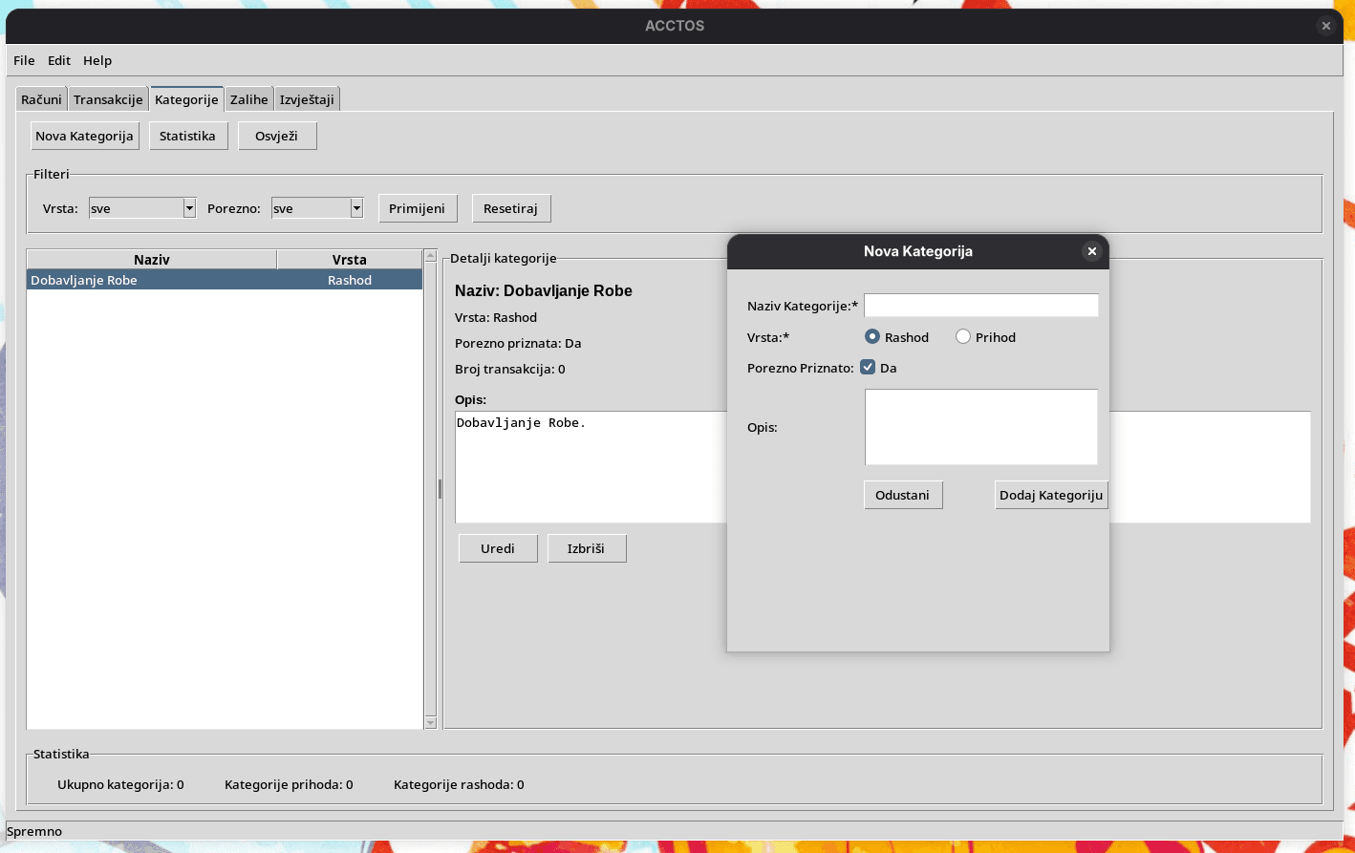The width and height of the screenshot is (1355, 853).
Task: Focus the Opis text area in dialog
Action: click(980, 427)
